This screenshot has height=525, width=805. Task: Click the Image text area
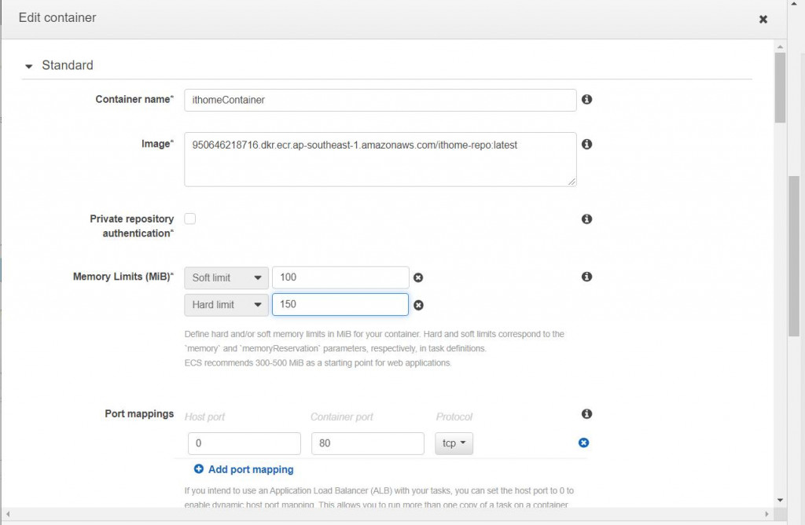(x=380, y=160)
